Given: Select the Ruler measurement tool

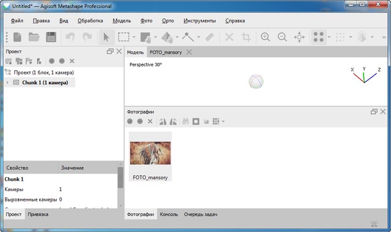Looking at the screenshot, I should [210, 37].
